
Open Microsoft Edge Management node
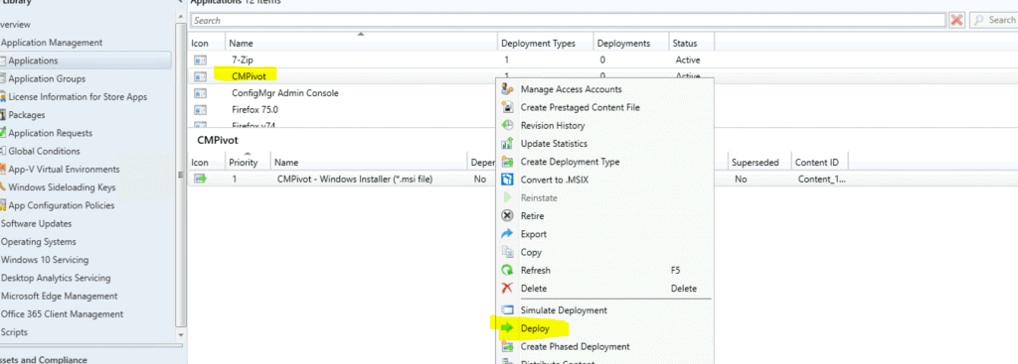59,296
